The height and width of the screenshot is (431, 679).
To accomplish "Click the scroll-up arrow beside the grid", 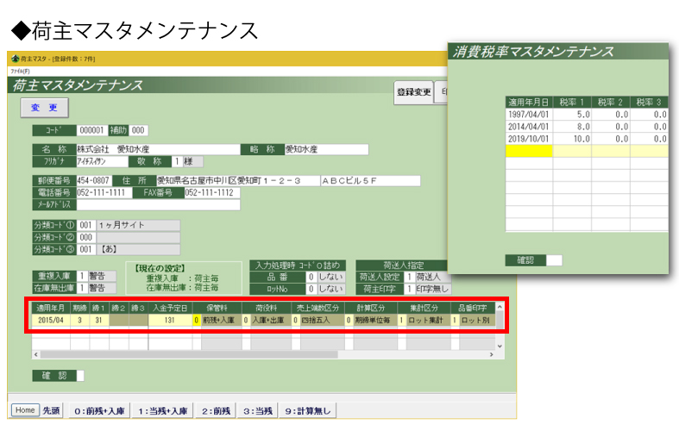I will (x=499, y=307).
